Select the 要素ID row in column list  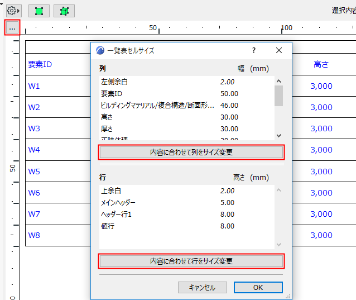[187, 94]
